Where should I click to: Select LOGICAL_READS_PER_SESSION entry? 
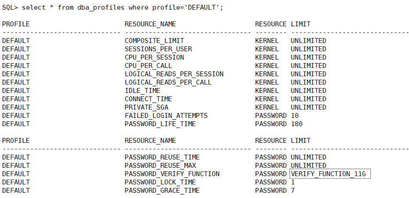click(x=174, y=74)
